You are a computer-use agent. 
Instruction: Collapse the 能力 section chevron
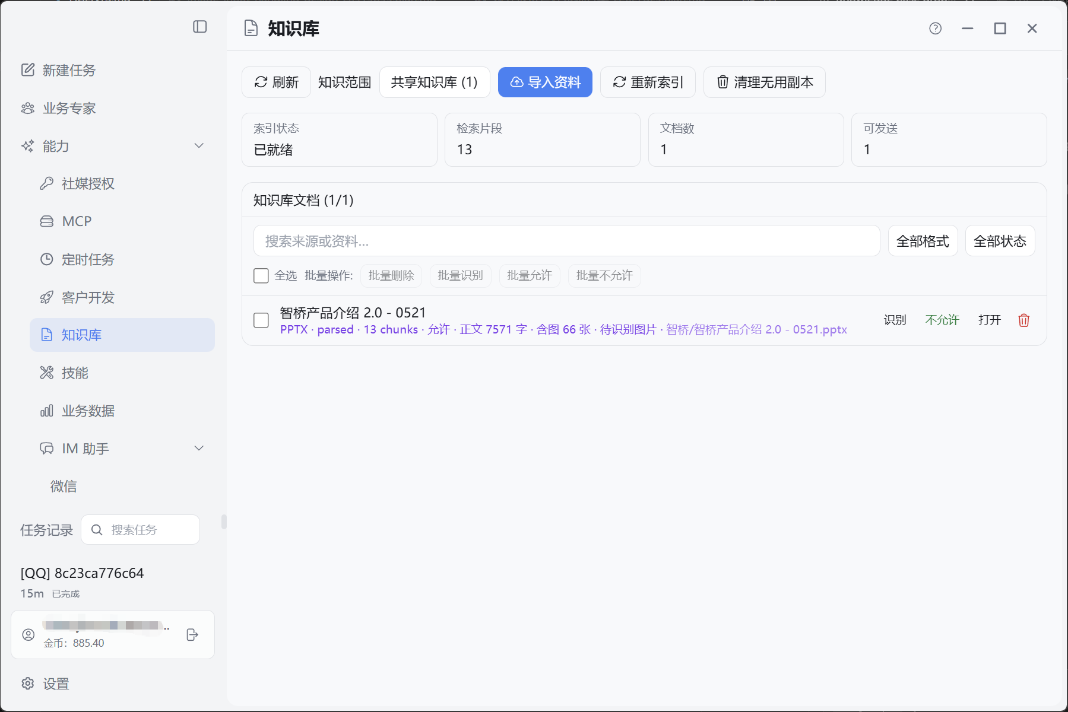click(x=199, y=146)
